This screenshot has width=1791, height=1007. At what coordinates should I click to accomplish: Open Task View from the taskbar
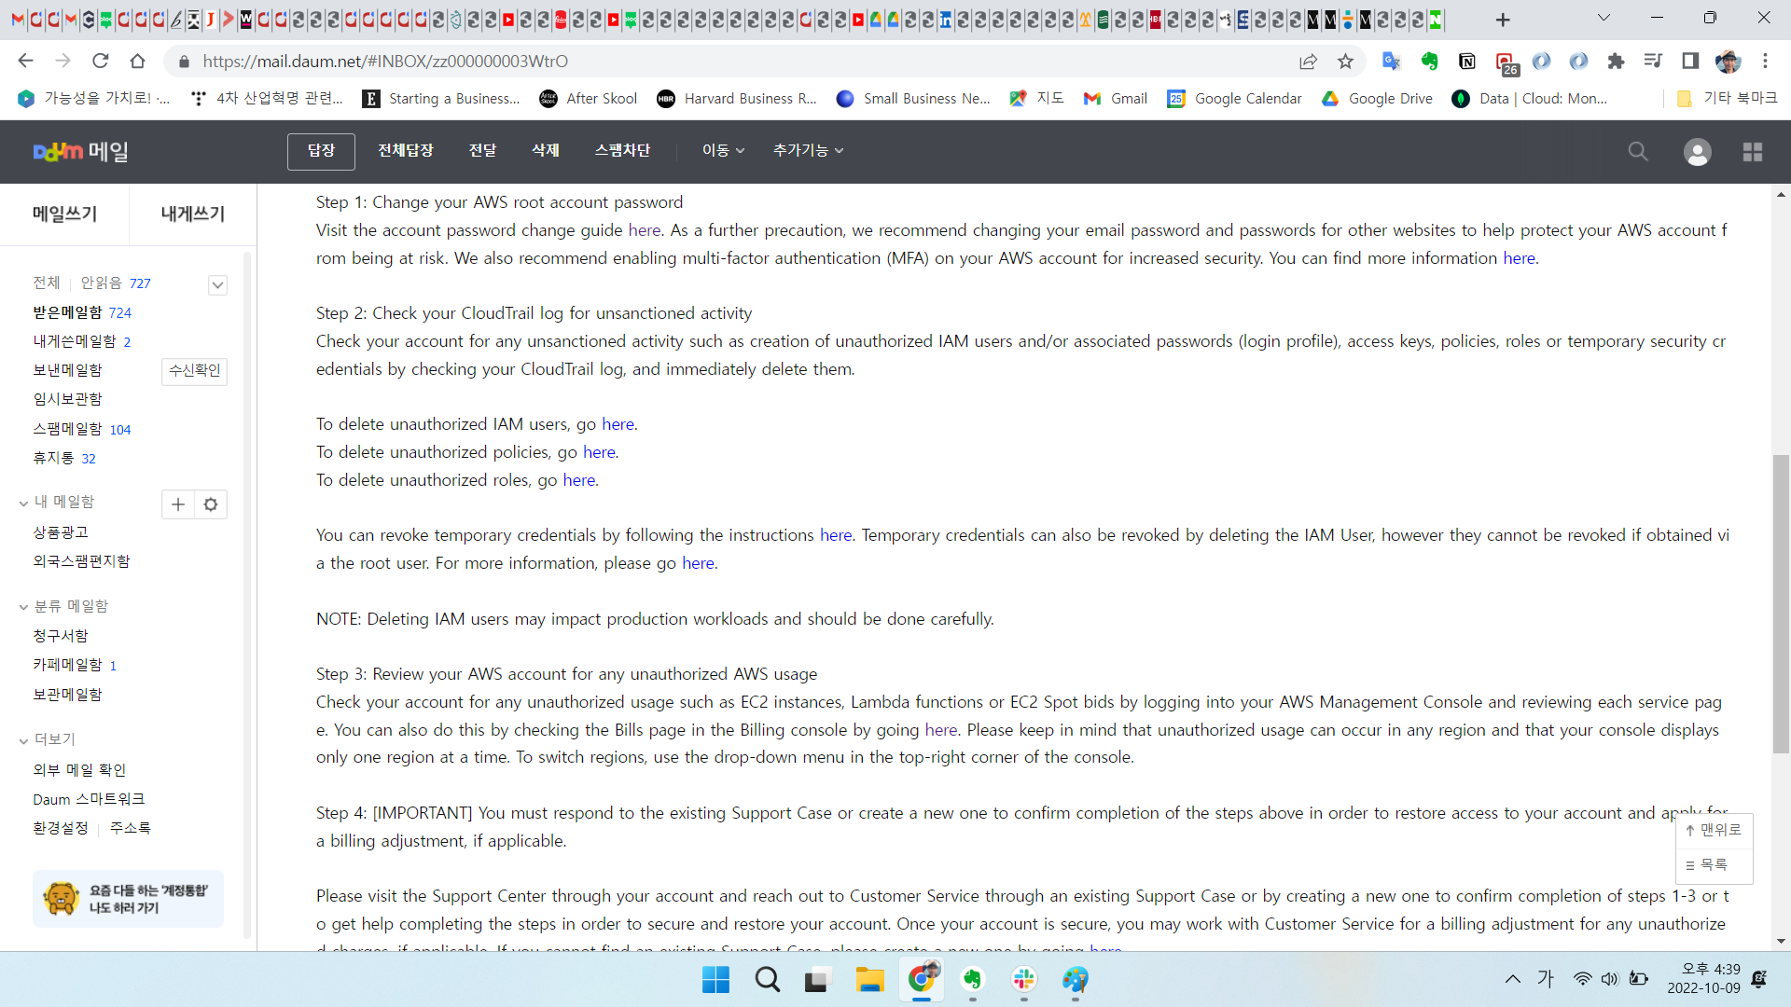(818, 980)
